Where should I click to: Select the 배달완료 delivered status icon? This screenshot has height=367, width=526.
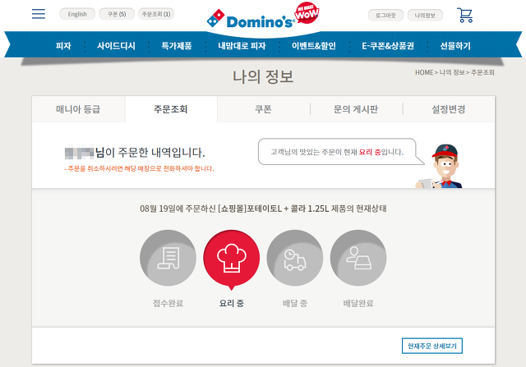click(358, 258)
